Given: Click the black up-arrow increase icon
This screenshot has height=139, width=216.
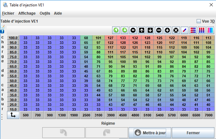Looking at the screenshot, I should pos(142,30).
